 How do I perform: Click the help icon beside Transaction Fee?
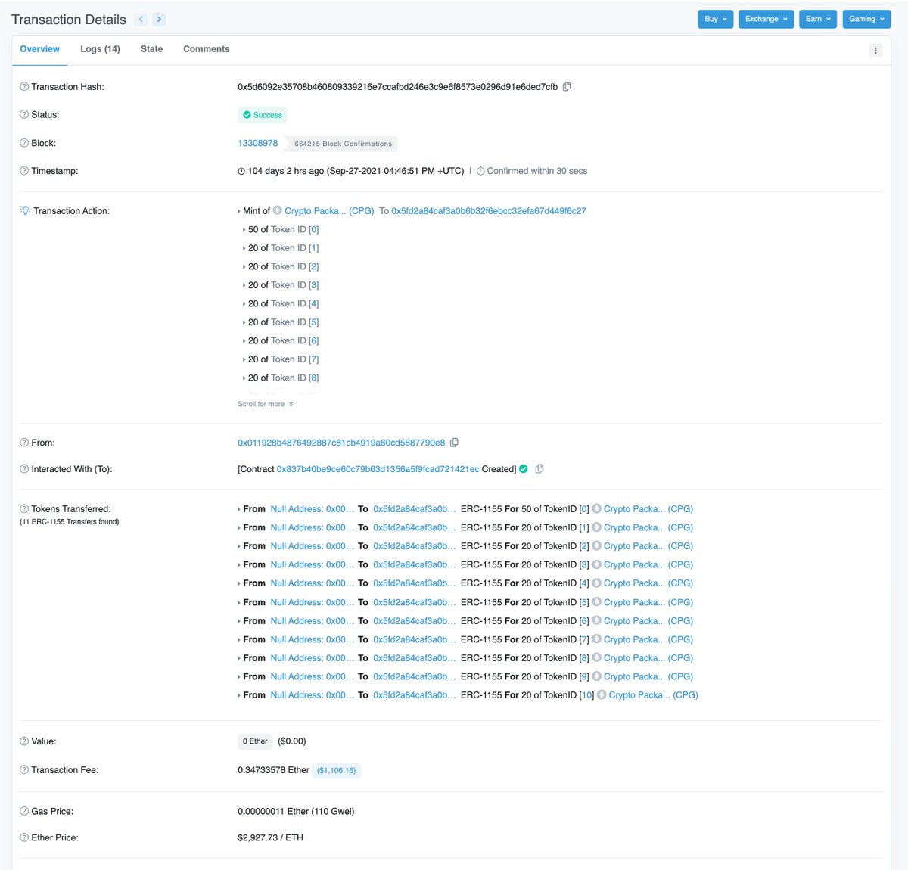click(x=24, y=770)
